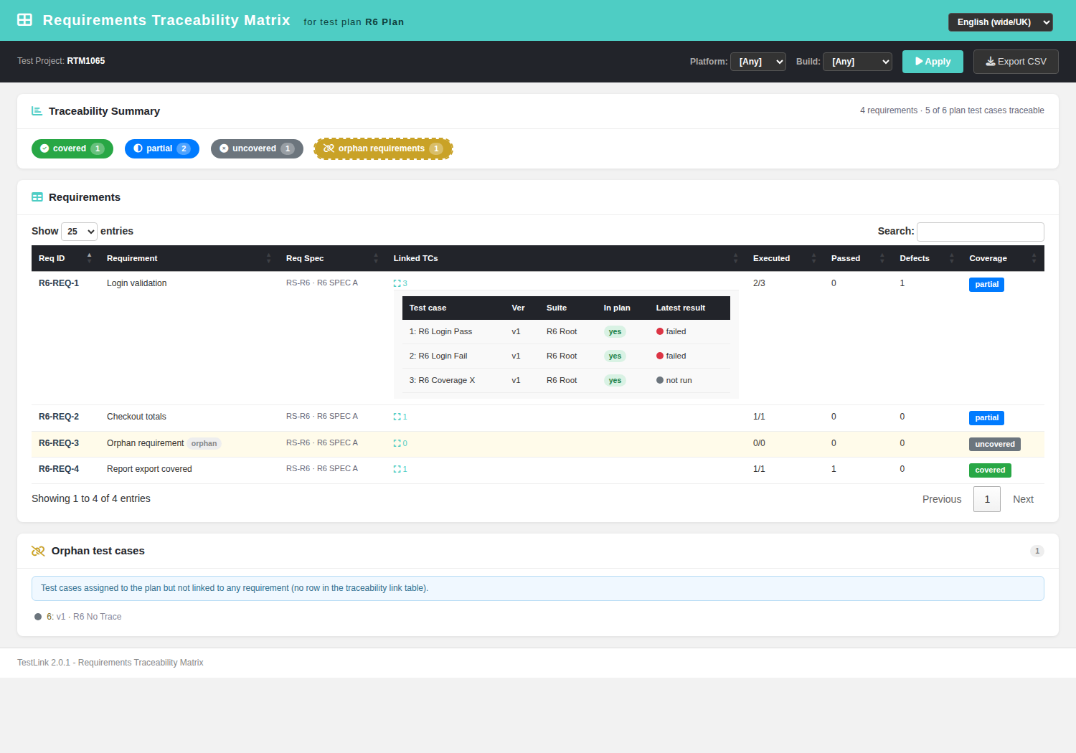Click the Requirements section table icon
The height and width of the screenshot is (753, 1076).
[37, 197]
